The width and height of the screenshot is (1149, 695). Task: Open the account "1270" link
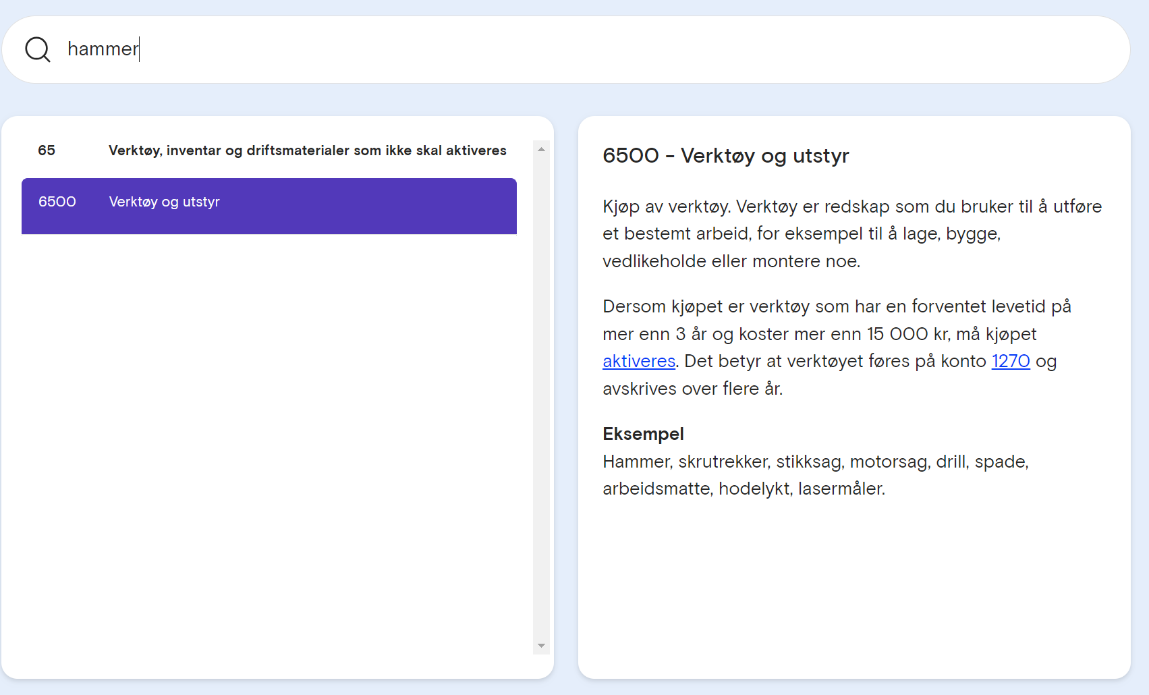[1011, 361]
